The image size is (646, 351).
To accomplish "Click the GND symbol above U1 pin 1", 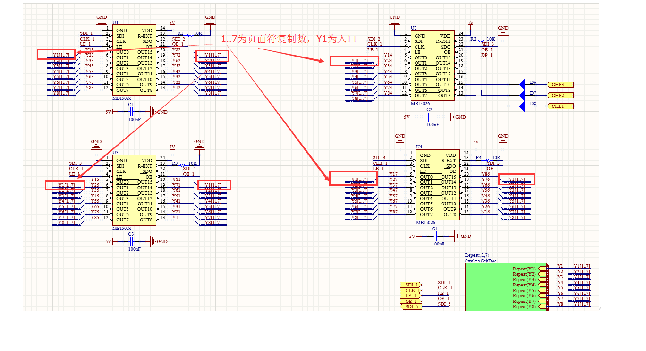I will pos(102,20).
